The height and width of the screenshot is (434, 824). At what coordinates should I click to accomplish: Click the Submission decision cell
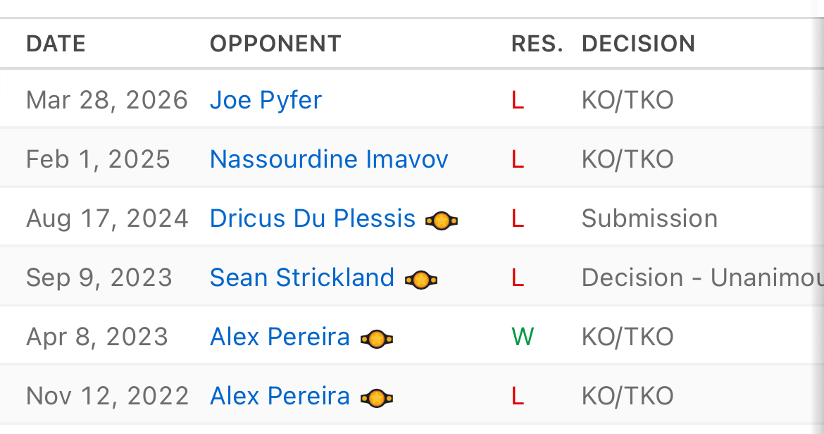[x=649, y=218]
